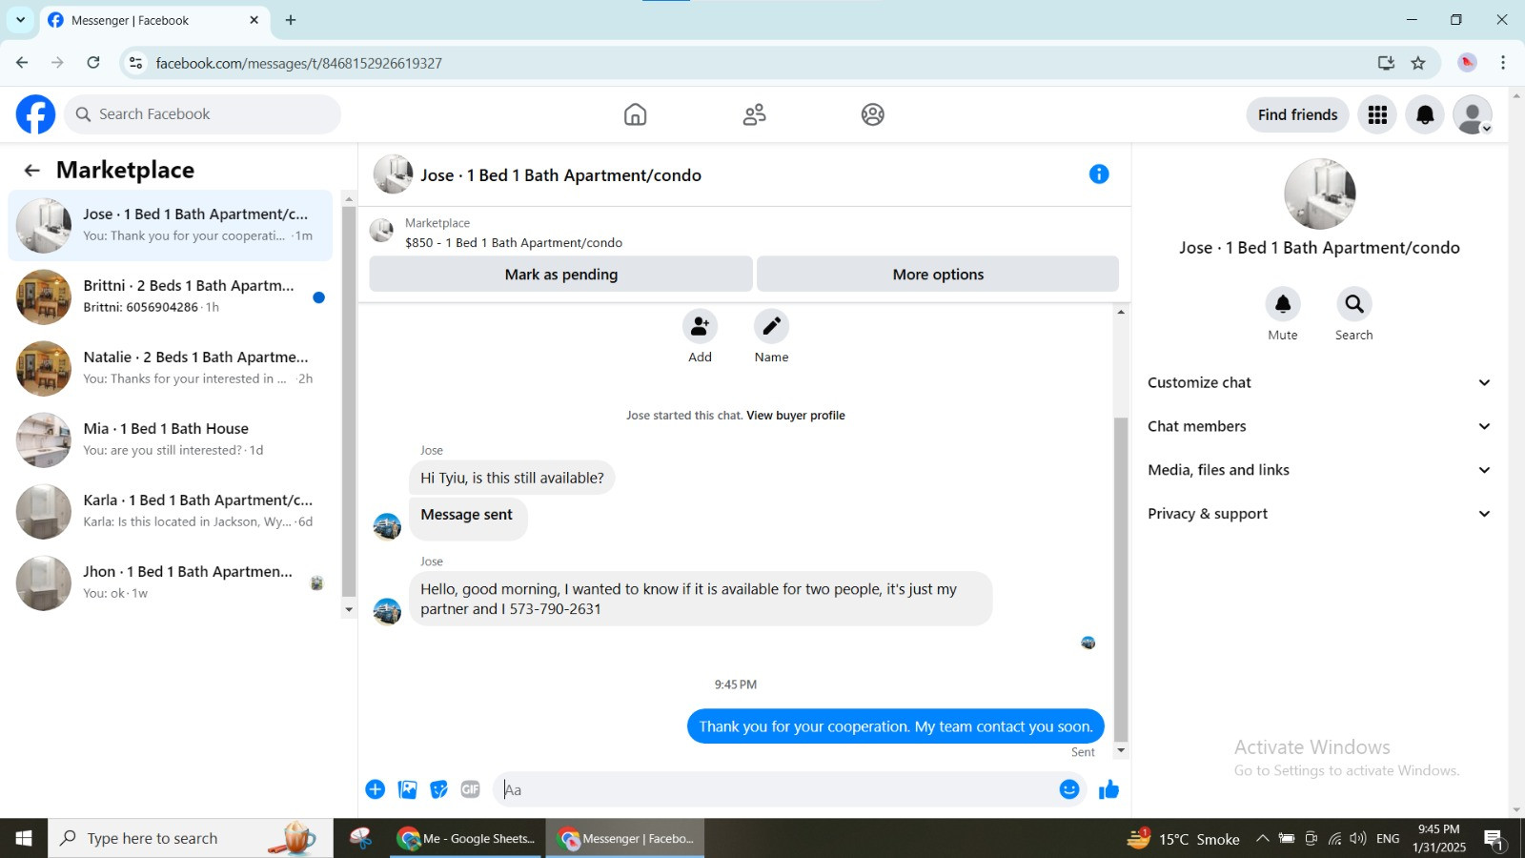1525x858 pixels.
Task: Choose a sticker
Action: pyautogui.click(x=439, y=789)
